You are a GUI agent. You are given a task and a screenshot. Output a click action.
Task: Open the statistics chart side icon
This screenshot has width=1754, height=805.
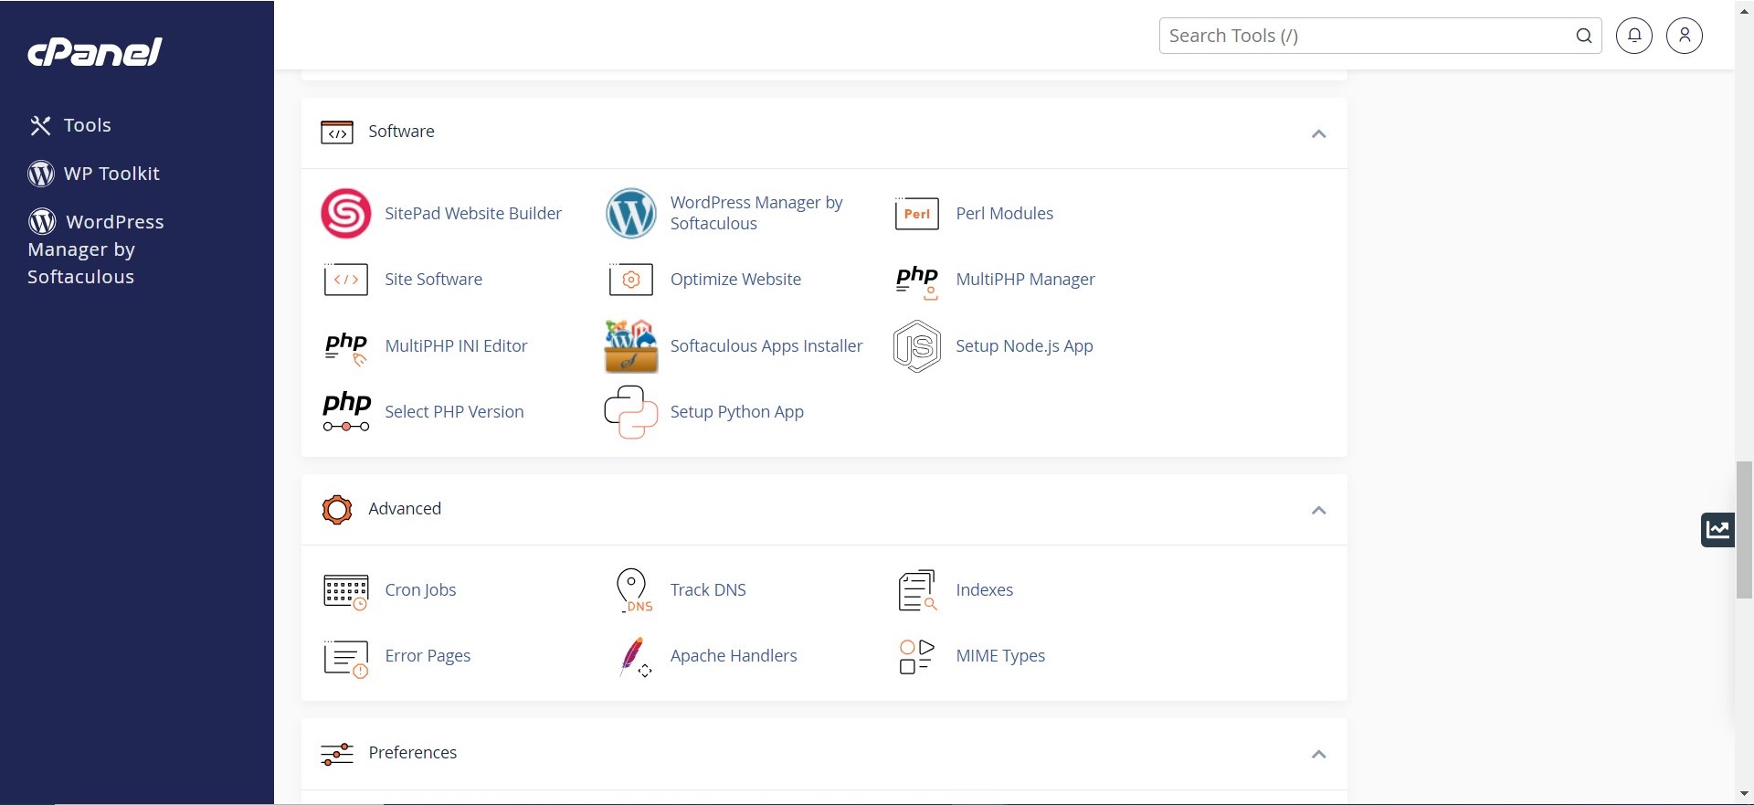click(1717, 530)
